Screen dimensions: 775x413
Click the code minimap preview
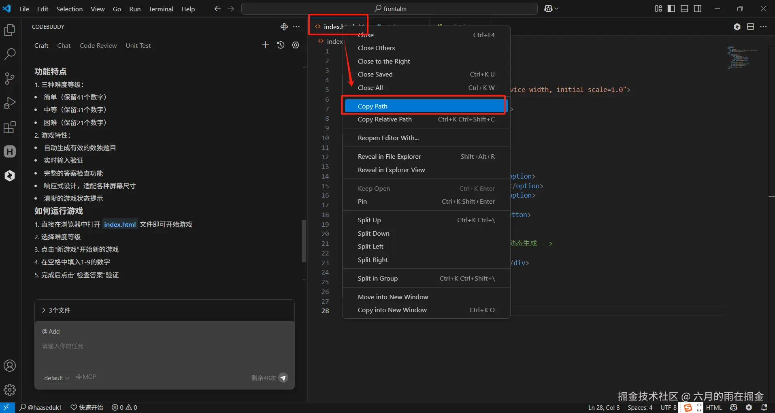click(742, 57)
